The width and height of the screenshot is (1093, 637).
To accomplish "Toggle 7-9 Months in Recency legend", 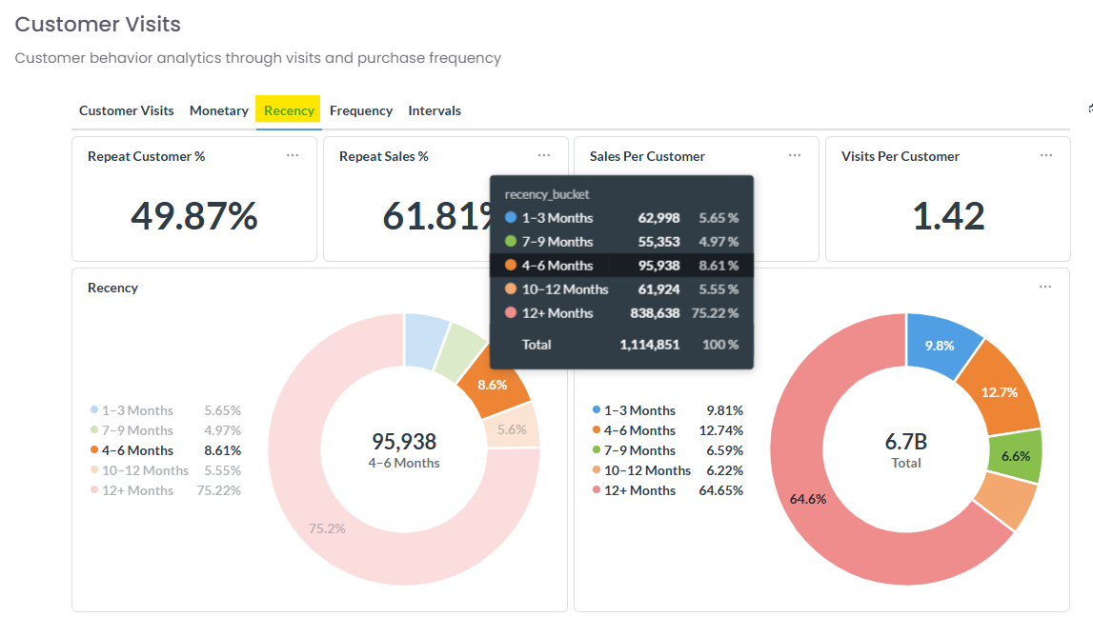I will point(165,431).
